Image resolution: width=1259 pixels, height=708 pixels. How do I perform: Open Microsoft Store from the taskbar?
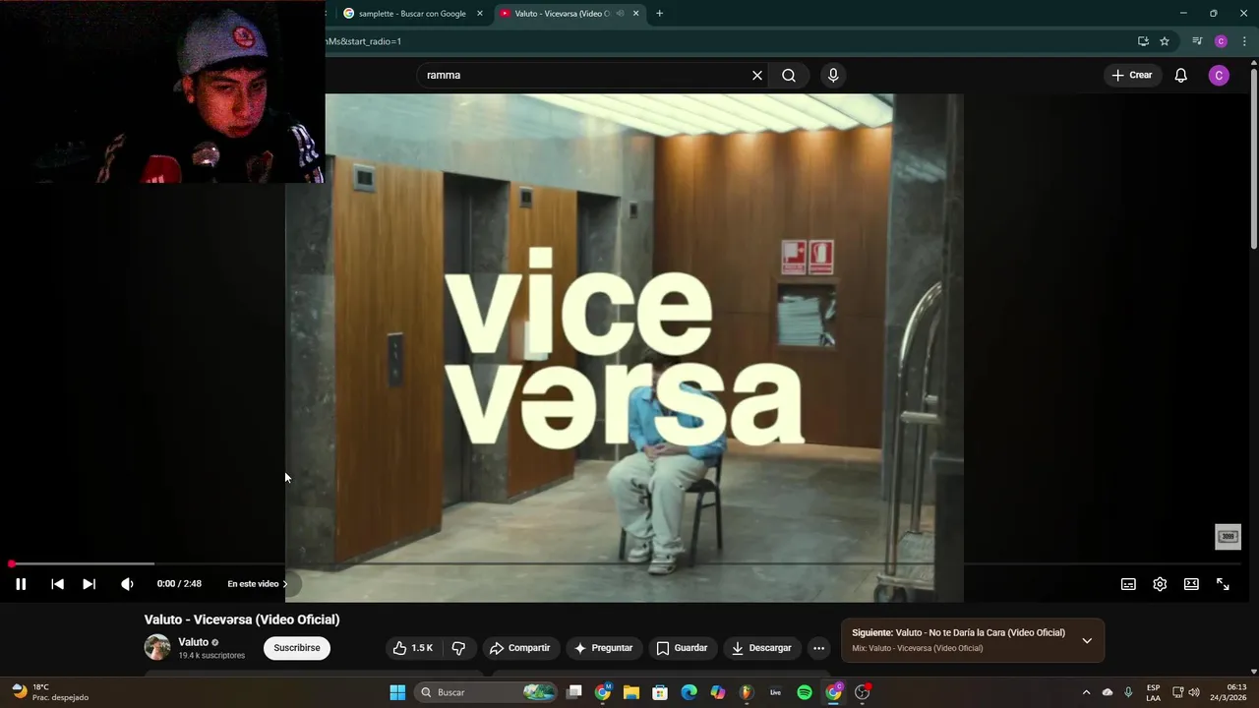[x=660, y=692]
